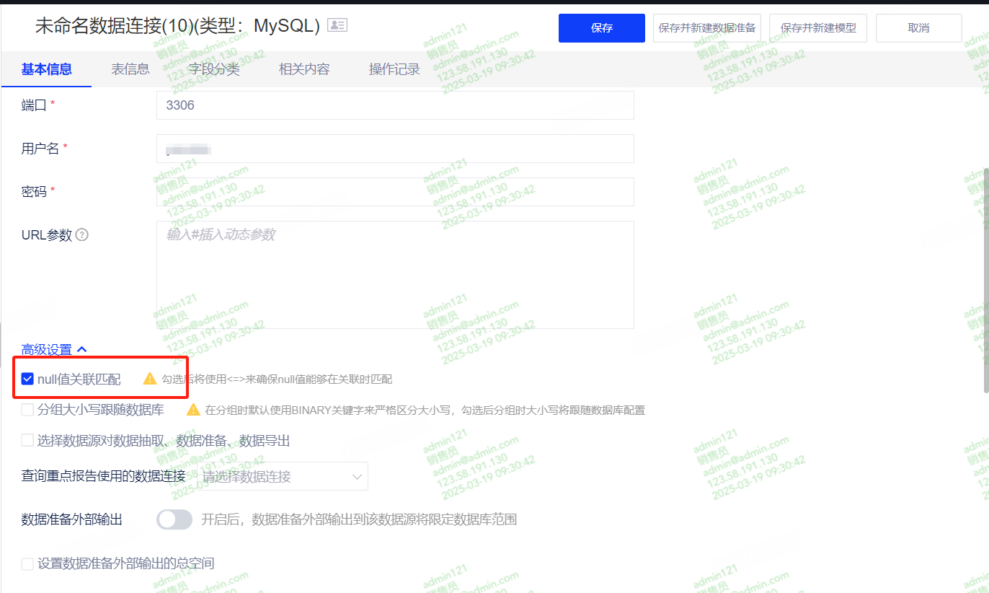This screenshot has height=593, width=989.
Task: Check 选择数据源对数据抽取 checkbox
Action: [27, 440]
